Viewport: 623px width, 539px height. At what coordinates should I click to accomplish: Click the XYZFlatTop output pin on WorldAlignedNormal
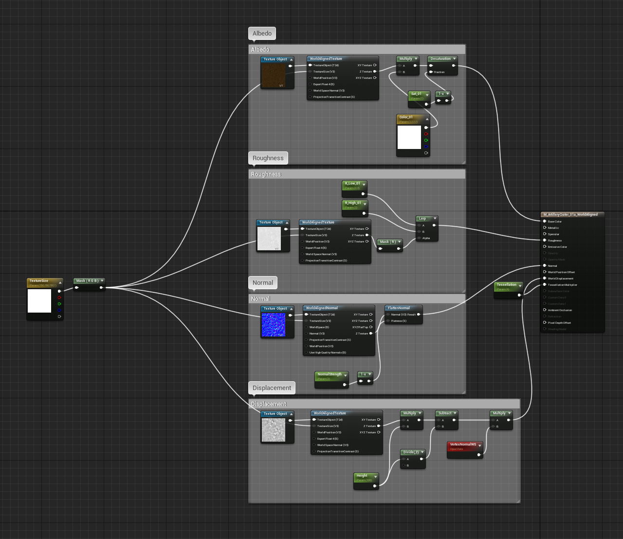click(x=371, y=327)
